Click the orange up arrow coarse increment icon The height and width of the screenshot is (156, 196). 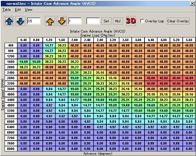[50, 21]
